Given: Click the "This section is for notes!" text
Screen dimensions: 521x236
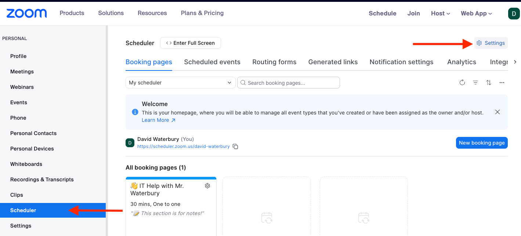Looking at the screenshot, I should click(167, 213).
